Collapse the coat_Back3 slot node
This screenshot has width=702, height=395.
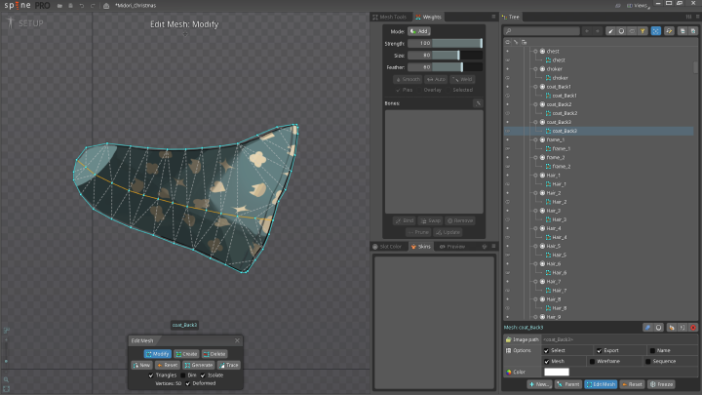pos(535,122)
